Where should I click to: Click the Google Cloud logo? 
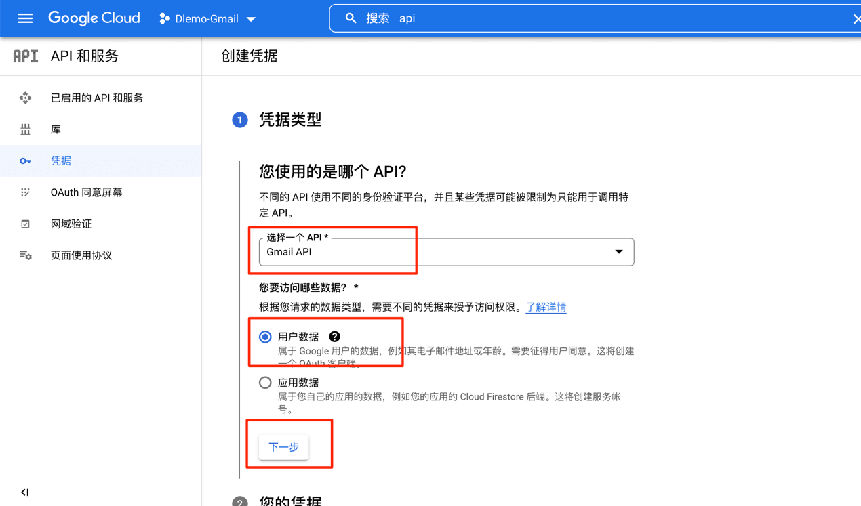click(94, 18)
